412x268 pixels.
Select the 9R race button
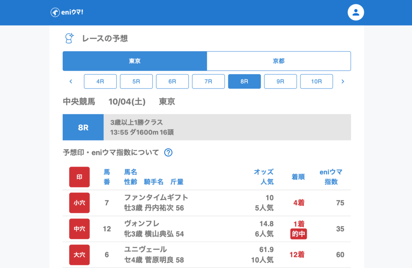[280, 81]
